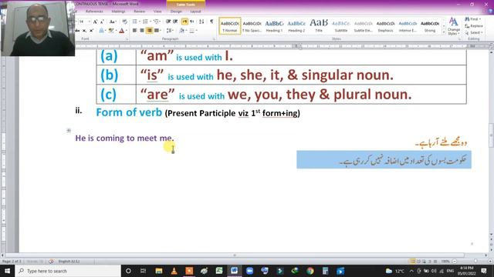494x277 pixels.
Task: Open Line and Paragraph Spacing options
Action: (170, 31)
